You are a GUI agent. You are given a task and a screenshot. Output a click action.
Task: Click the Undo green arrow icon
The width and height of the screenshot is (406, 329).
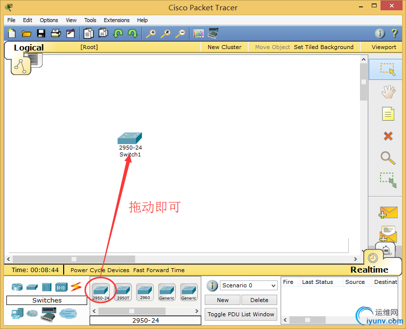coord(118,33)
